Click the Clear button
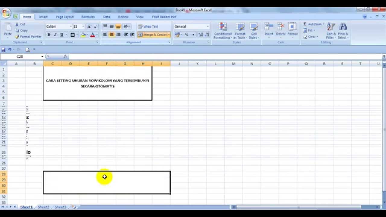The height and width of the screenshot is (217, 386). point(310,37)
